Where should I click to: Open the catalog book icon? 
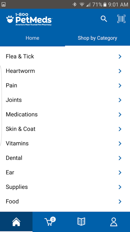[81, 222]
